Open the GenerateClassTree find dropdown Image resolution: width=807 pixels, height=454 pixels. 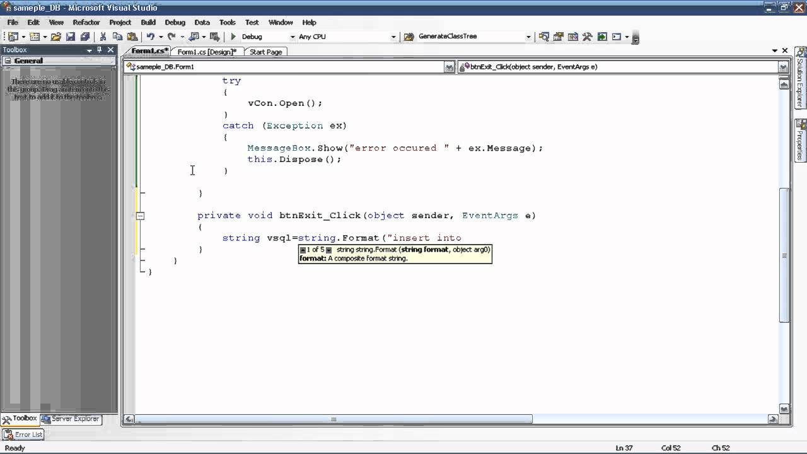(528, 37)
